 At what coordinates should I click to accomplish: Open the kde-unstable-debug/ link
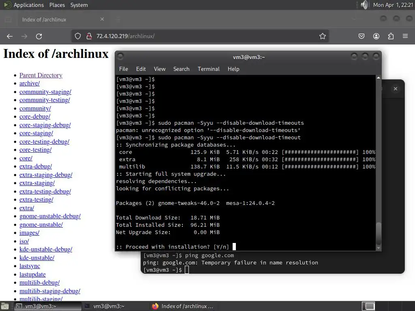(46, 249)
